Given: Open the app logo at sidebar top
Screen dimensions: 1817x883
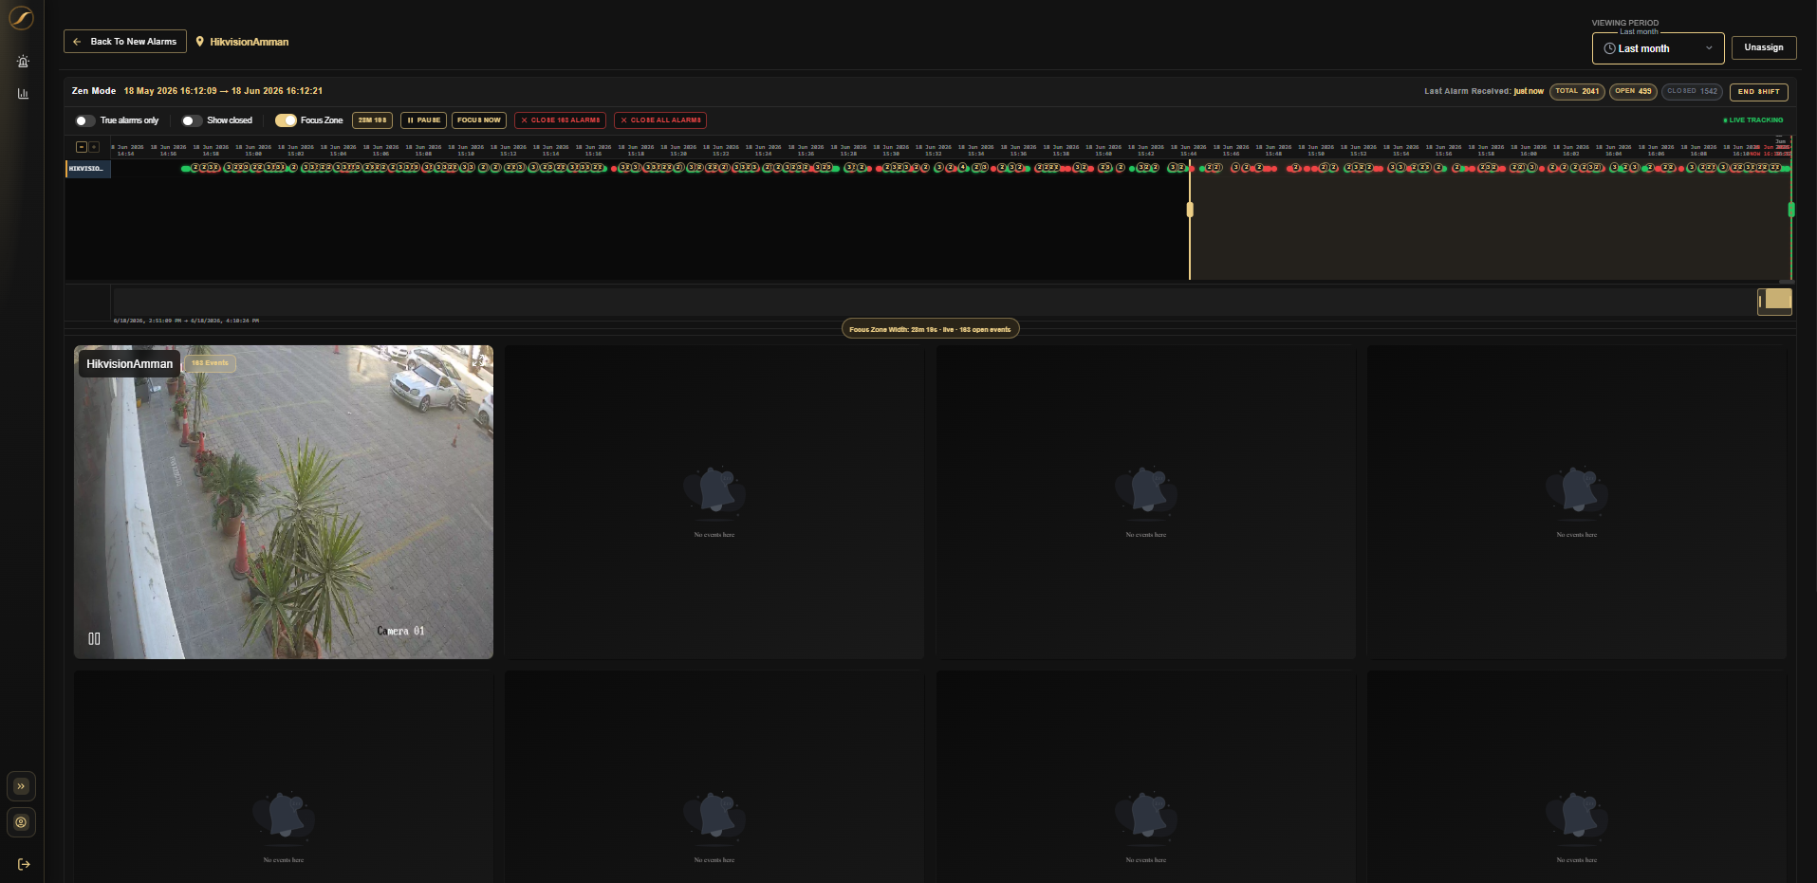Looking at the screenshot, I should 21,18.
